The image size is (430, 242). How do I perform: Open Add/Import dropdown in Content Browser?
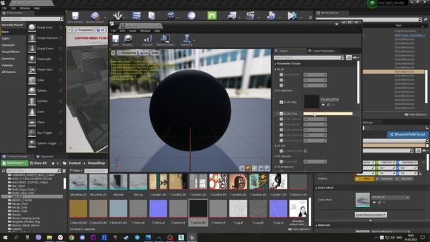[x=15, y=163]
